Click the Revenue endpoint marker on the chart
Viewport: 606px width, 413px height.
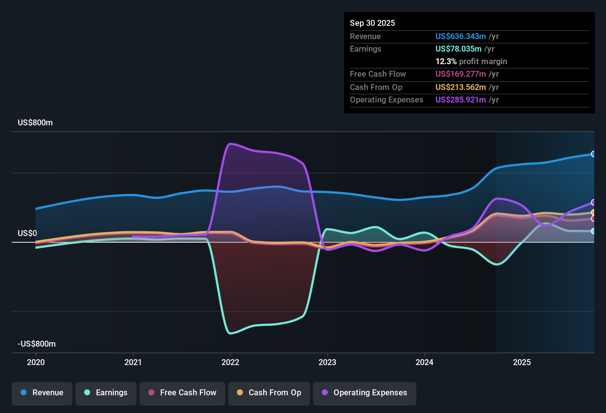coord(593,154)
